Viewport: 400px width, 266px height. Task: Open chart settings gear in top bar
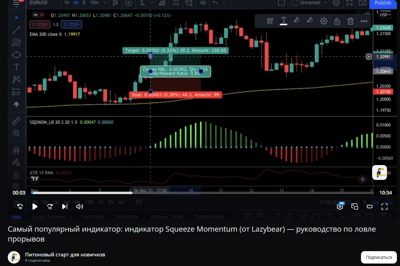336,3
